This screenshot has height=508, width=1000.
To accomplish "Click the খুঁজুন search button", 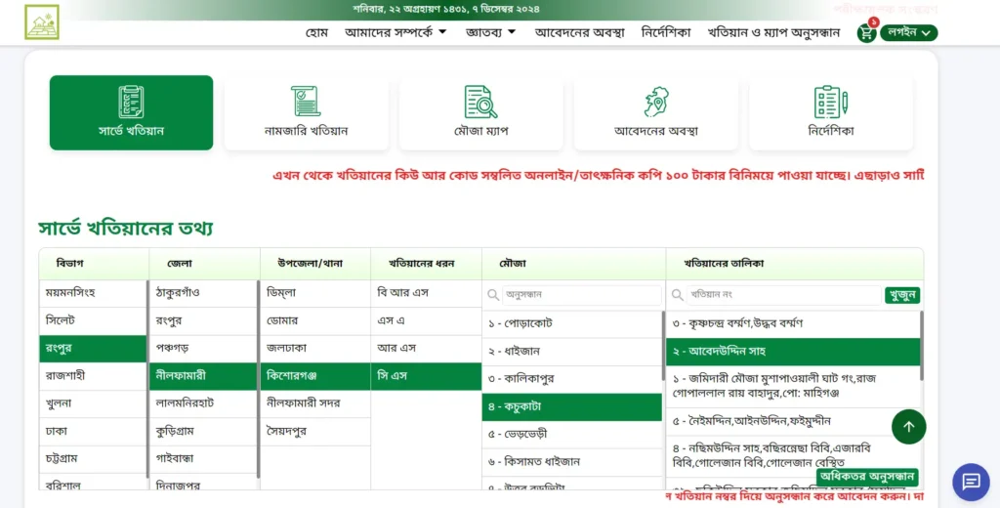I will pos(902,294).
